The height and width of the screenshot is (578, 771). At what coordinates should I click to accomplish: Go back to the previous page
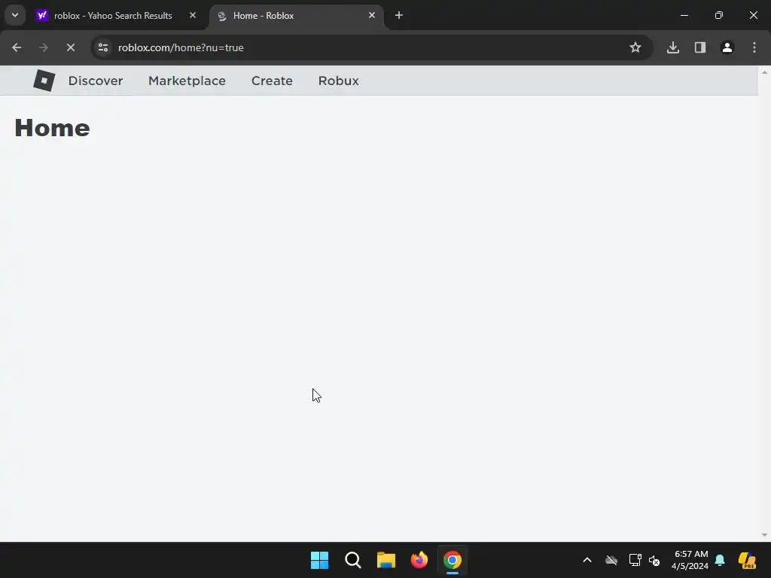17,47
